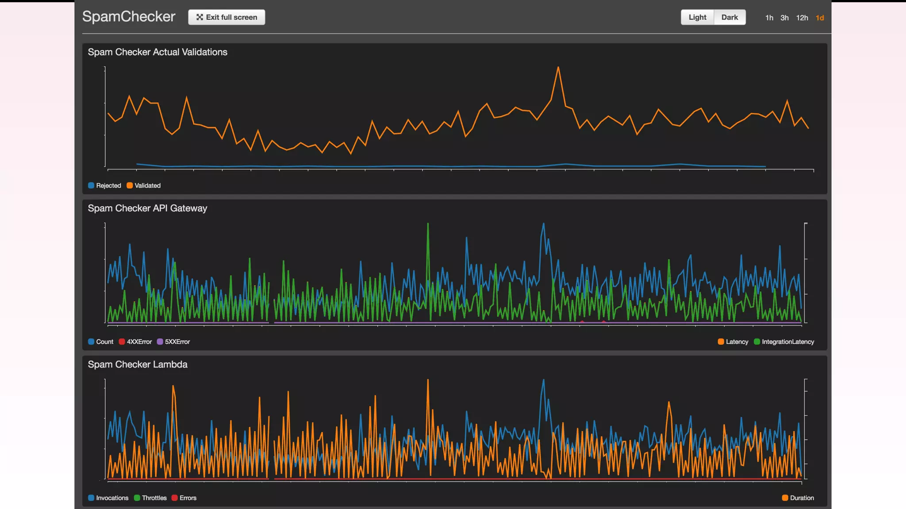Toggle the Validated legend swatch
Screen dimensions: 906x509
pyautogui.click(x=130, y=186)
